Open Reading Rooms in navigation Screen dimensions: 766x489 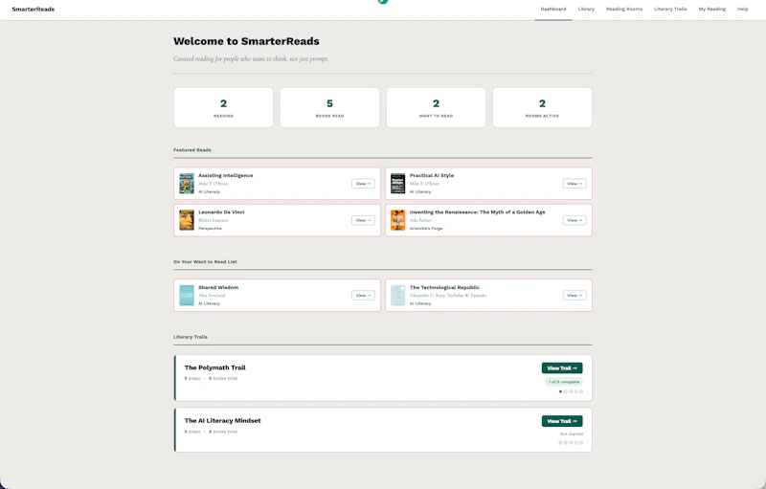624,9
